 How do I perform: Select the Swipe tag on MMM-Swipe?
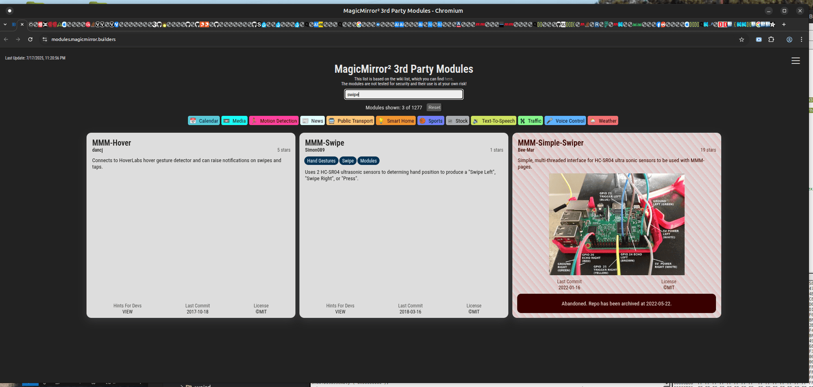point(348,161)
